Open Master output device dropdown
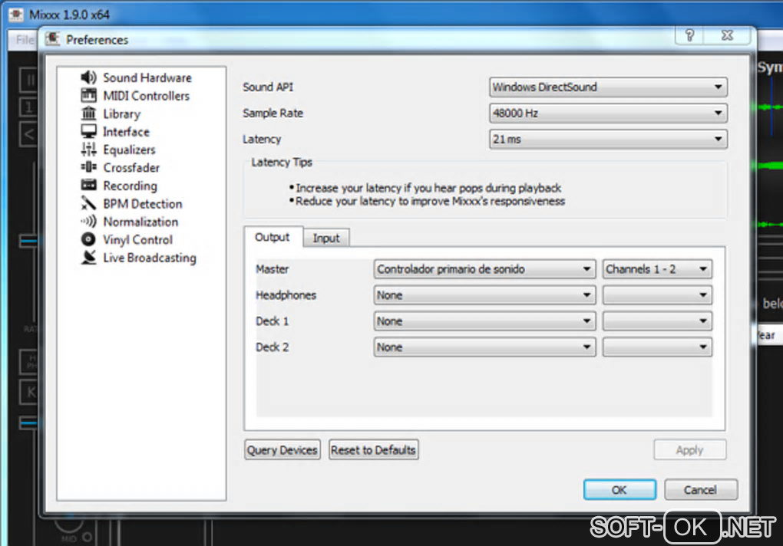Viewport: 783px width, 546px height. [x=484, y=269]
